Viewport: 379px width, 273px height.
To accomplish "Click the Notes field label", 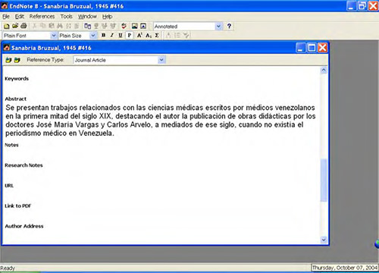I will click(11, 145).
